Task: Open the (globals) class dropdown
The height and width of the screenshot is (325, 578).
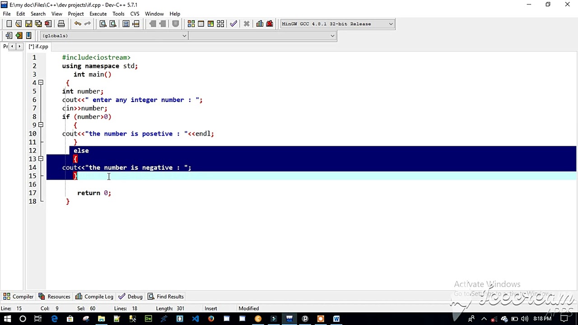Action: [x=114, y=36]
